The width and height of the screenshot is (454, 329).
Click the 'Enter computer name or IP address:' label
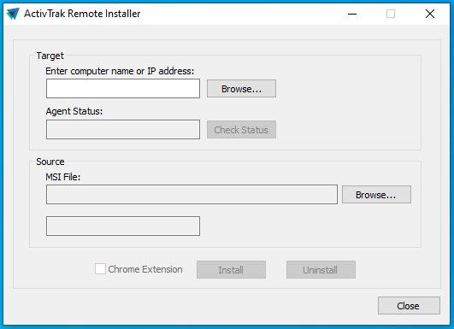click(120, 71)
